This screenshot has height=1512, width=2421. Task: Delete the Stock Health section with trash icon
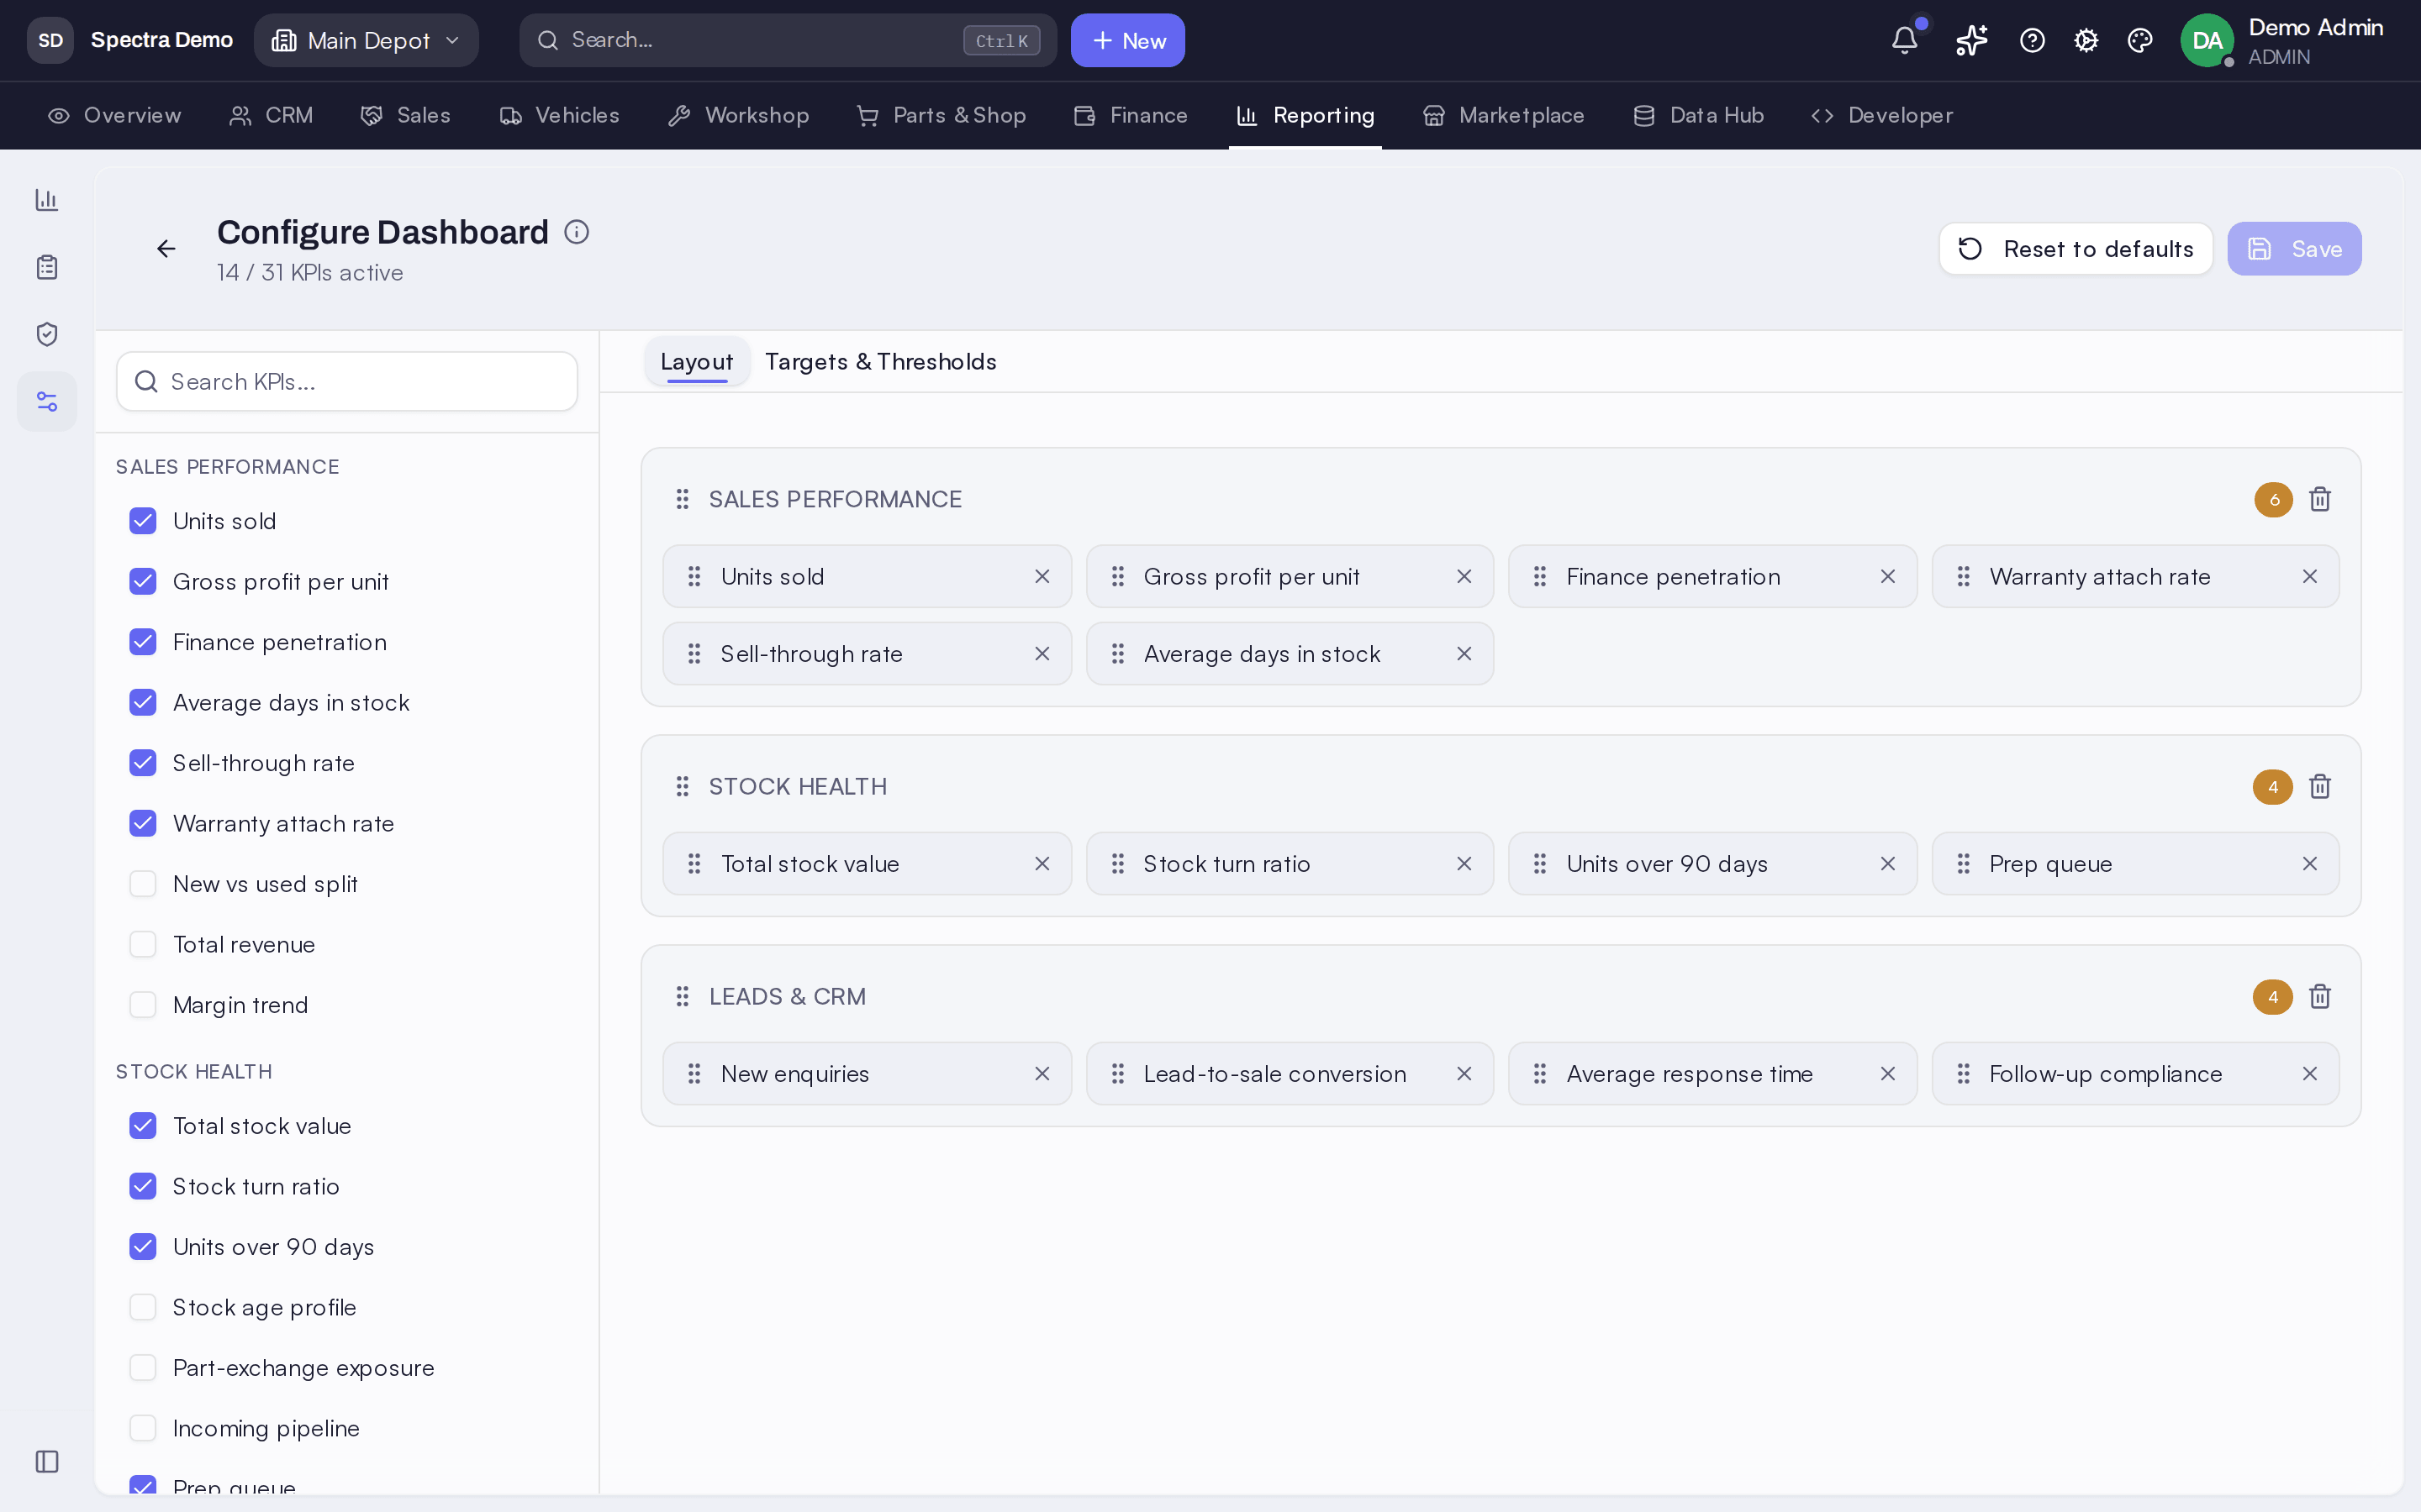[2320, 787]
